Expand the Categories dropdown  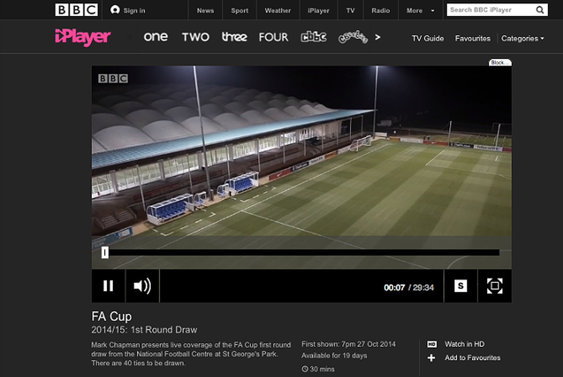tap(522, 38)
